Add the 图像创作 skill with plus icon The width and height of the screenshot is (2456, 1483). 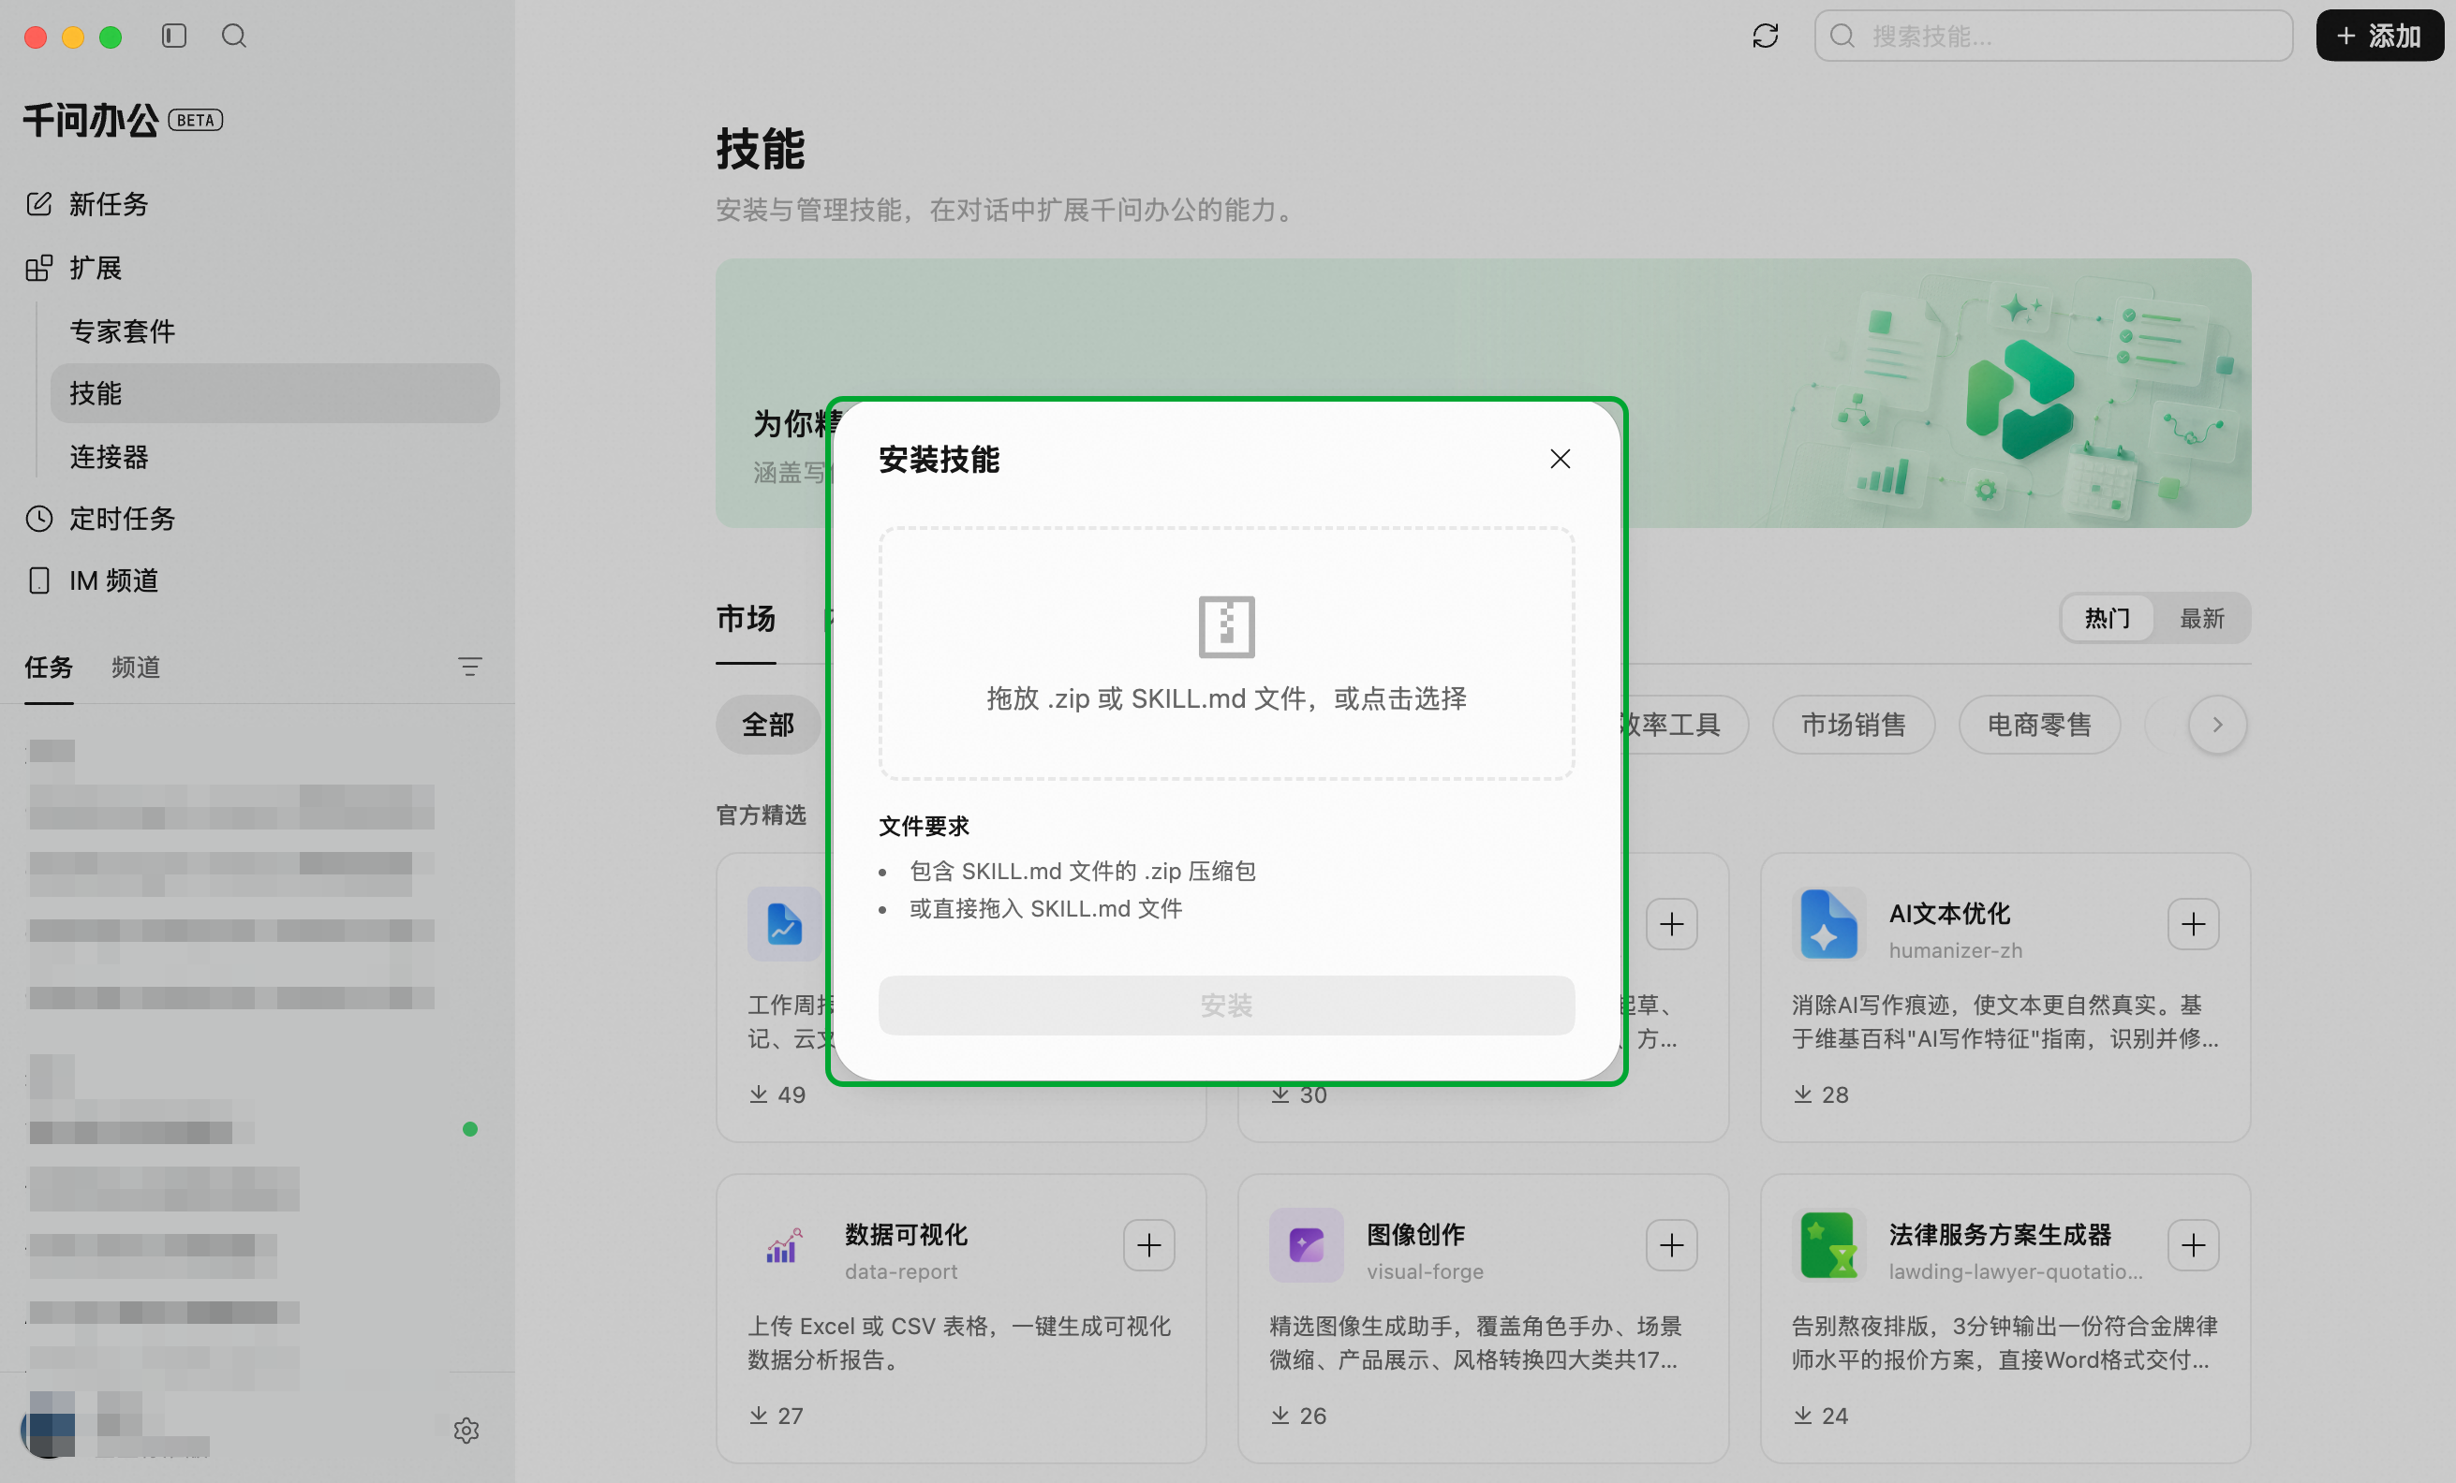(x=1672, y=1245)
